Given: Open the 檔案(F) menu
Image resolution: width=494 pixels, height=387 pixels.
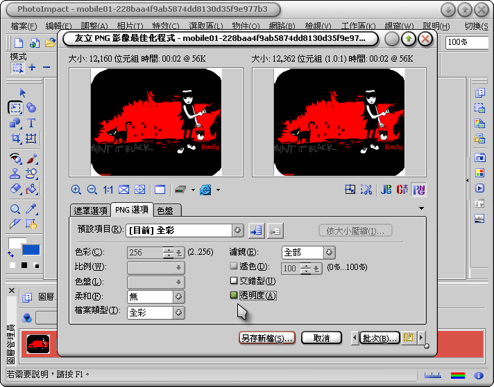Looking at the screenshot, I should pos(24,26).
